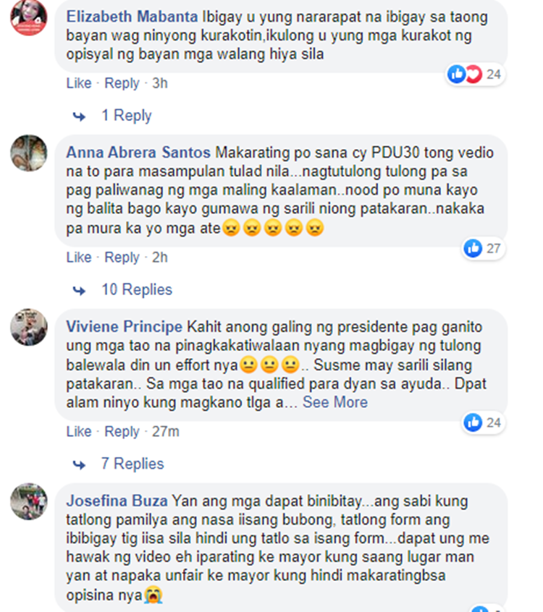Open Anna Abrera Santos's profile picture
Screen dimensions: 543x612
28,153
